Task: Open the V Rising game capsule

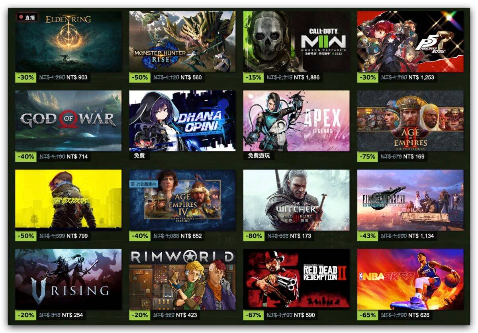Action: 68,279
